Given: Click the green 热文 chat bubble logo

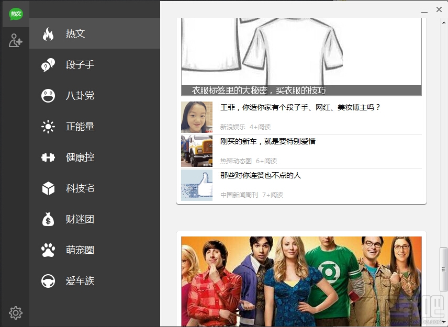Looking at the screenshot, I should click(x=16, y=14).
